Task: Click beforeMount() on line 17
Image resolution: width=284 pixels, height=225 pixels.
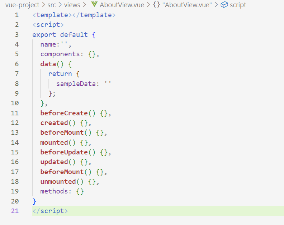Action: pos(66,172)
